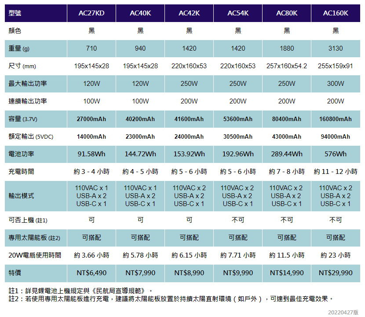Viewport: 365px width, 317px height.
Task: Click the price NT$29,990
Action: (x=336, y=273)
